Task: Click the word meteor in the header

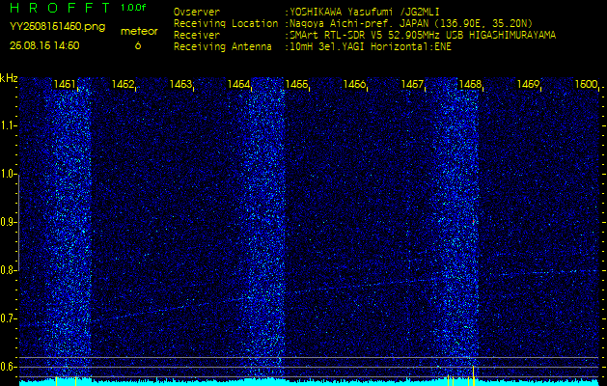Action: click(x=139, y=32)
